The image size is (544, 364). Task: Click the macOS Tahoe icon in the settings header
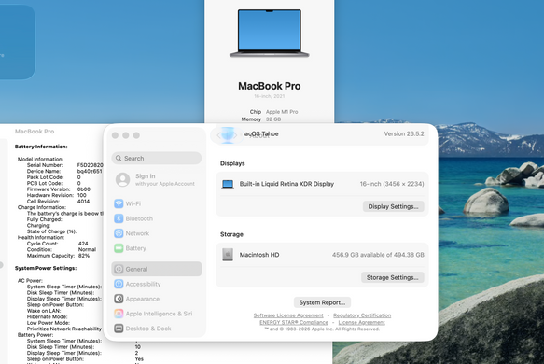[x=228, y=134]
